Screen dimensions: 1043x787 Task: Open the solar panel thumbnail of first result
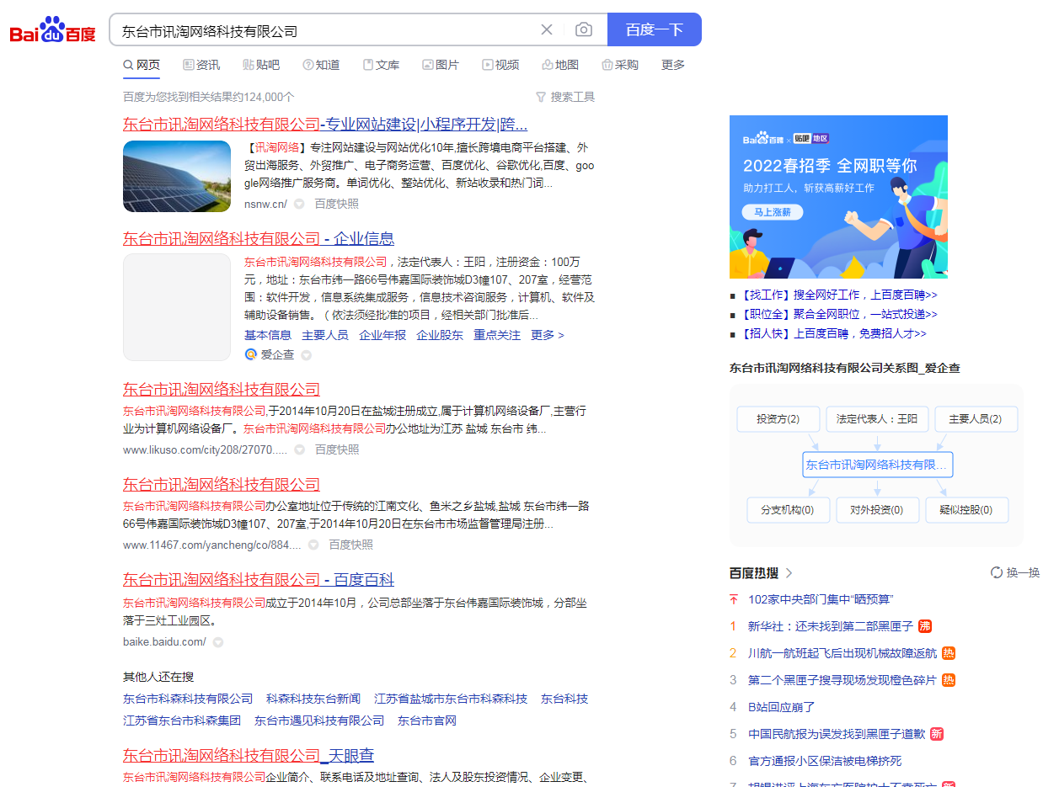tap(177, 176)
